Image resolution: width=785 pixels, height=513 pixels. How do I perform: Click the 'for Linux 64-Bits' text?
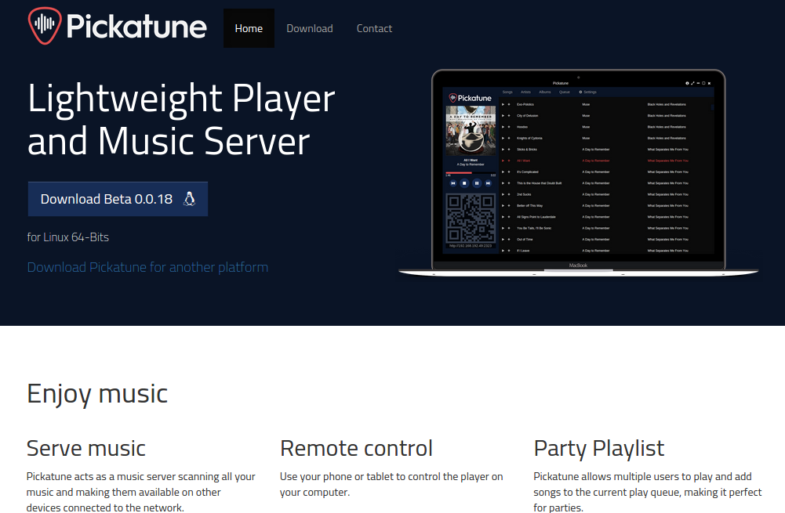pyautogui.click(x=68, y=237)
